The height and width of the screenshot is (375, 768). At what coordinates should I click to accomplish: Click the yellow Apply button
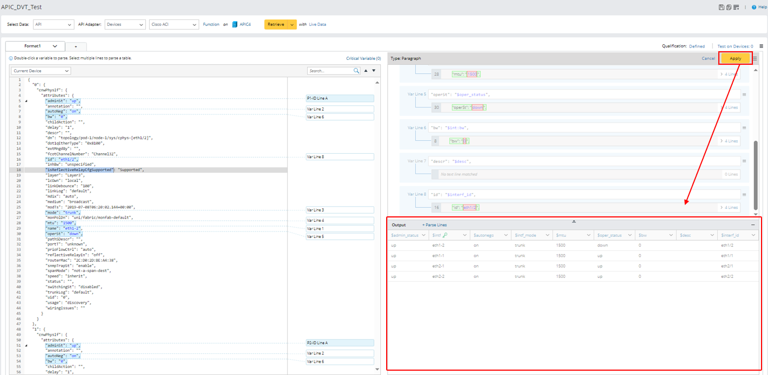pyautogui.click(x=735, y=58)
